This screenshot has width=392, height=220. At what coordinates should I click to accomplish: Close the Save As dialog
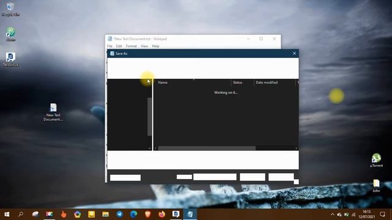(294, 53)
